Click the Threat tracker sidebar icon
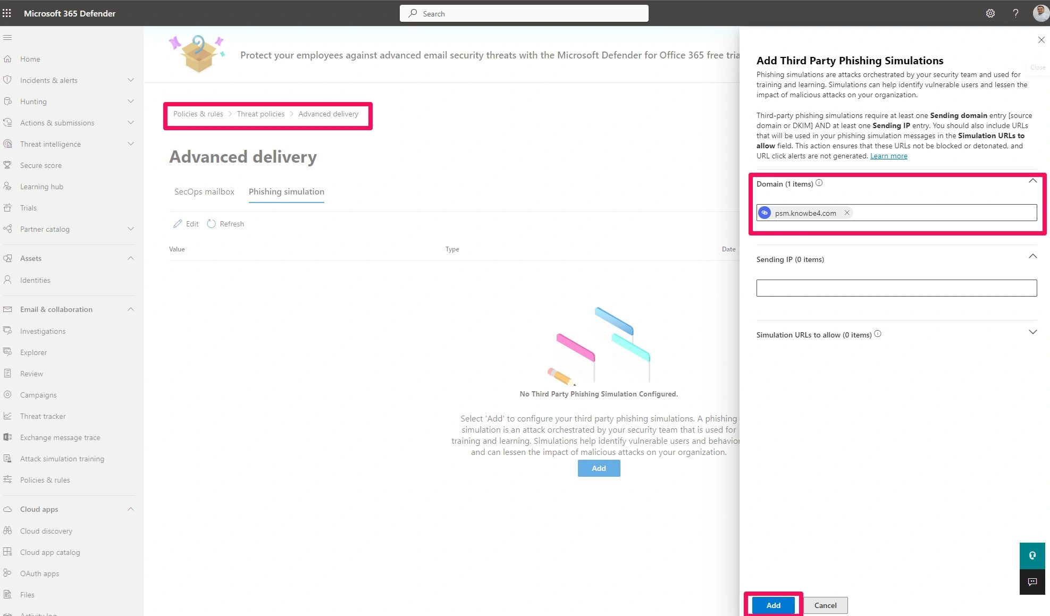1050x616 pixels. point(7,416)
